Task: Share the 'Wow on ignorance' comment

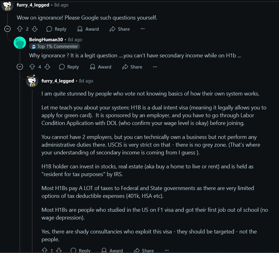Action: pyautogui.click(x=120, y=29)
